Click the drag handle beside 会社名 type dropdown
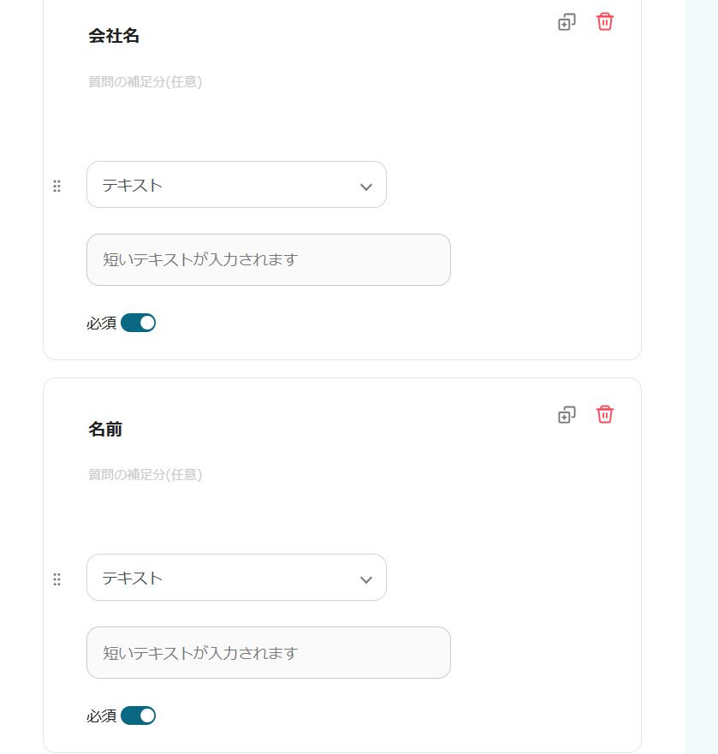The height and width of the screenshot is (754, 718). tap(57, 186)
